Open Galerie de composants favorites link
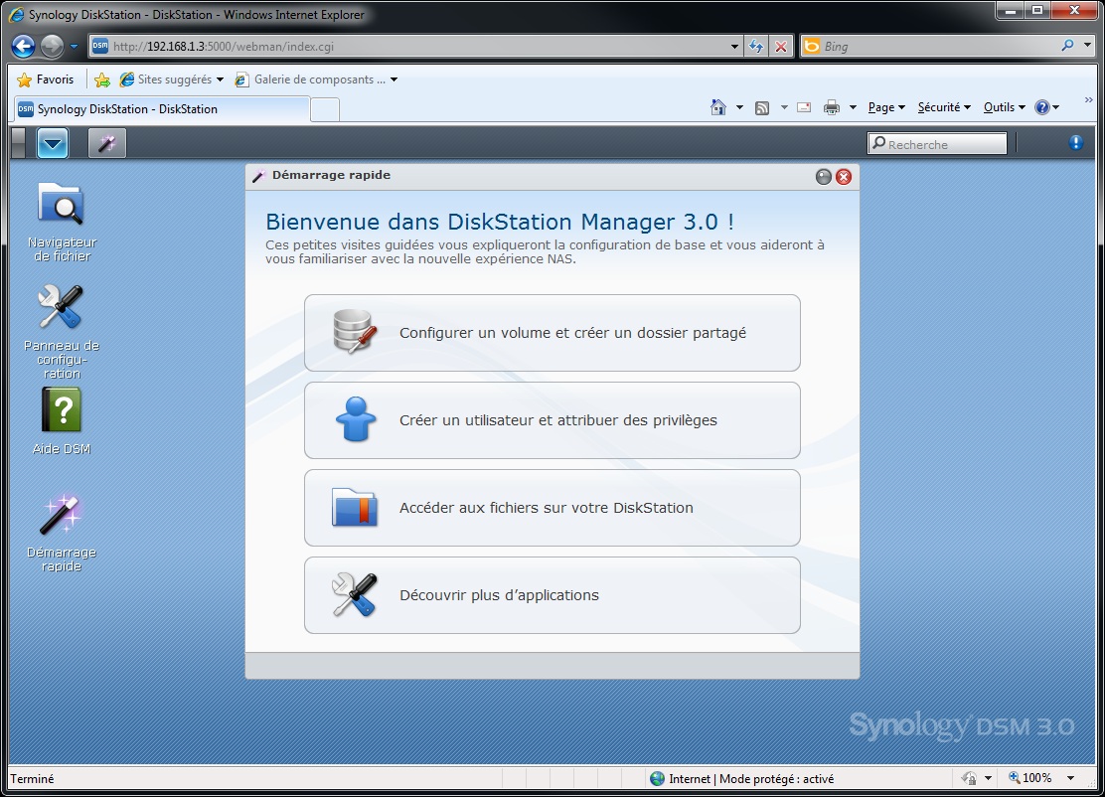Screen dimensions: 1105x797 pyautogui.click(x=316, y=80)
